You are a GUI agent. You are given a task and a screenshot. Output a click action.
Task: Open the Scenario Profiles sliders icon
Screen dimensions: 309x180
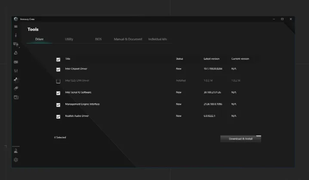coord(16,71)
